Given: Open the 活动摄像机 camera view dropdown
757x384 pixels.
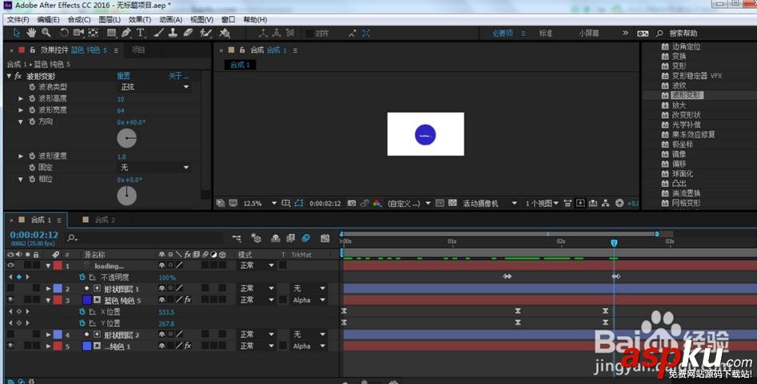Looking at the screenshot, I should point(489,203).
